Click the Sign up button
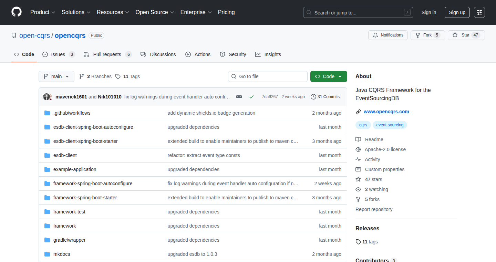 click(457, 12)
